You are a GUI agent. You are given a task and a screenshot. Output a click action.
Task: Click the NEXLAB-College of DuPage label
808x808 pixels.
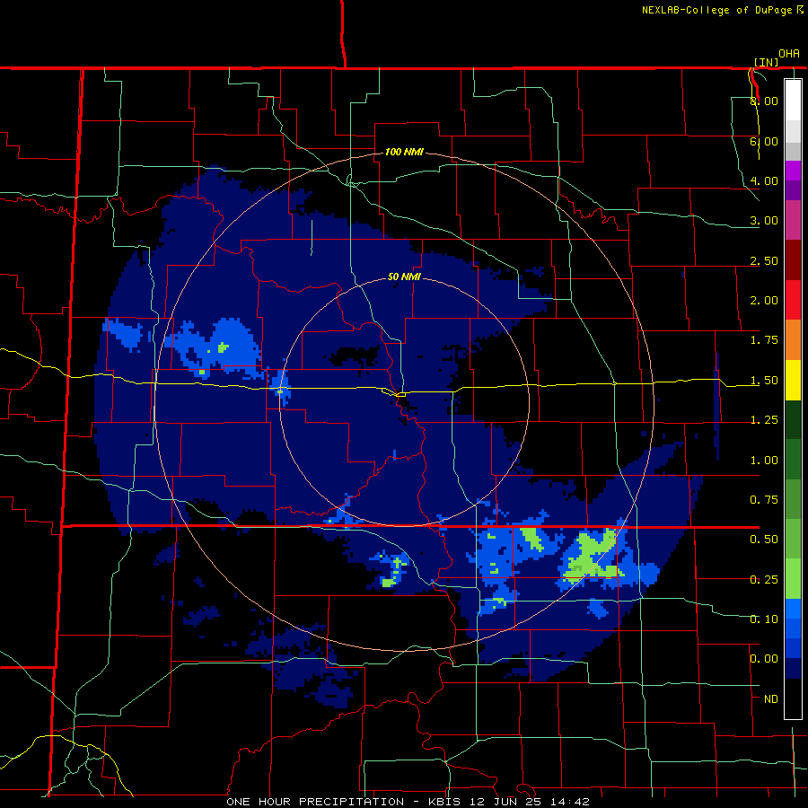pyautogui.click(x=716, y=10)
